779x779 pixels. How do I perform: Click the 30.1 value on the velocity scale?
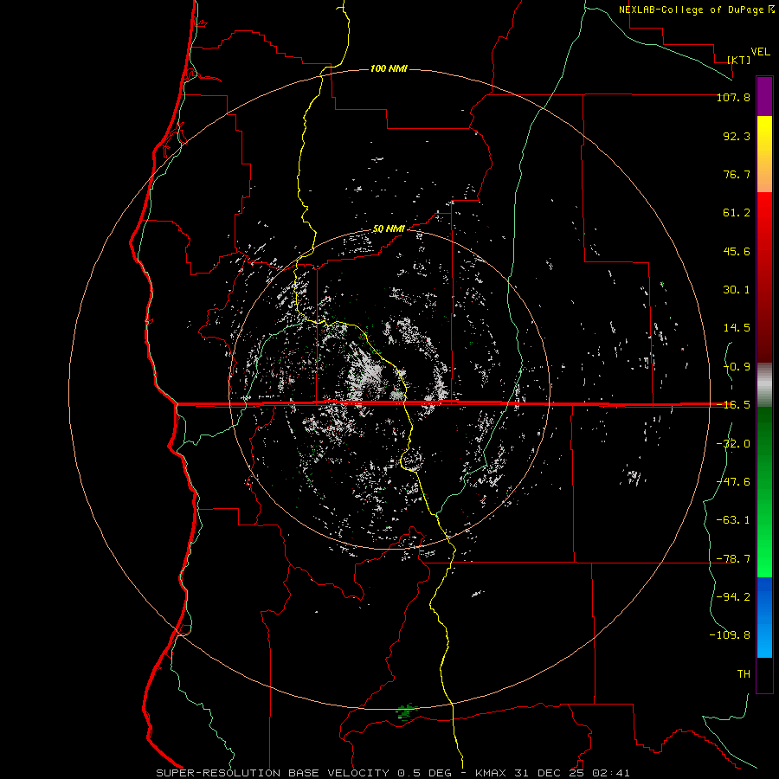(737, 290)
